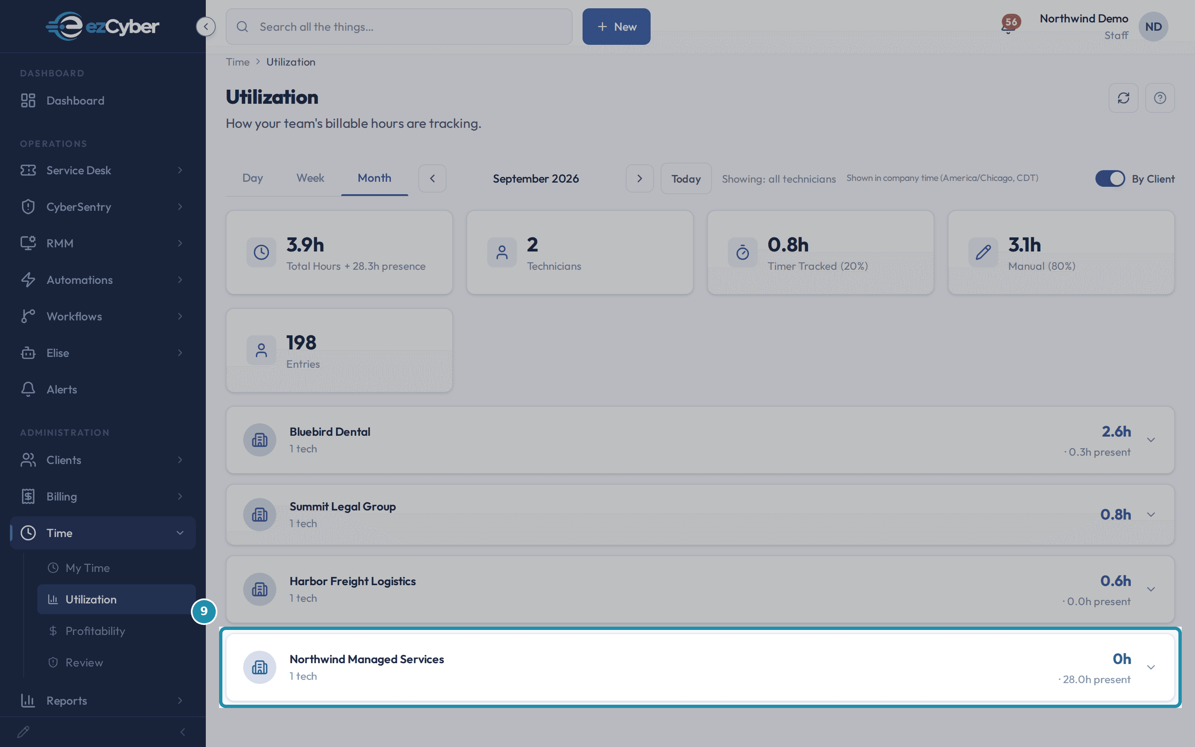
Task: Switch to the Week tab
Action: [x=310, y=178]
